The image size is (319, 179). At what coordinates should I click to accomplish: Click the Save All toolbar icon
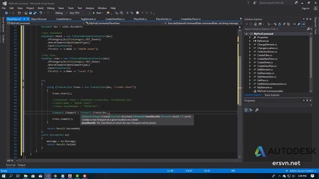(x=35, y=13)
